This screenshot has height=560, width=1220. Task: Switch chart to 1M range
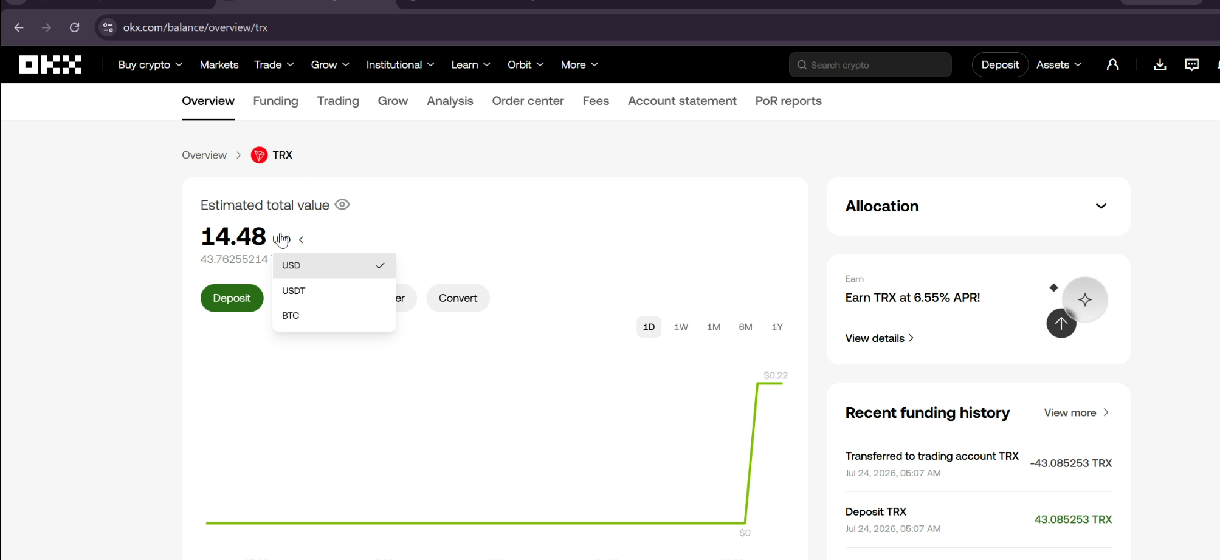[714, 327]
